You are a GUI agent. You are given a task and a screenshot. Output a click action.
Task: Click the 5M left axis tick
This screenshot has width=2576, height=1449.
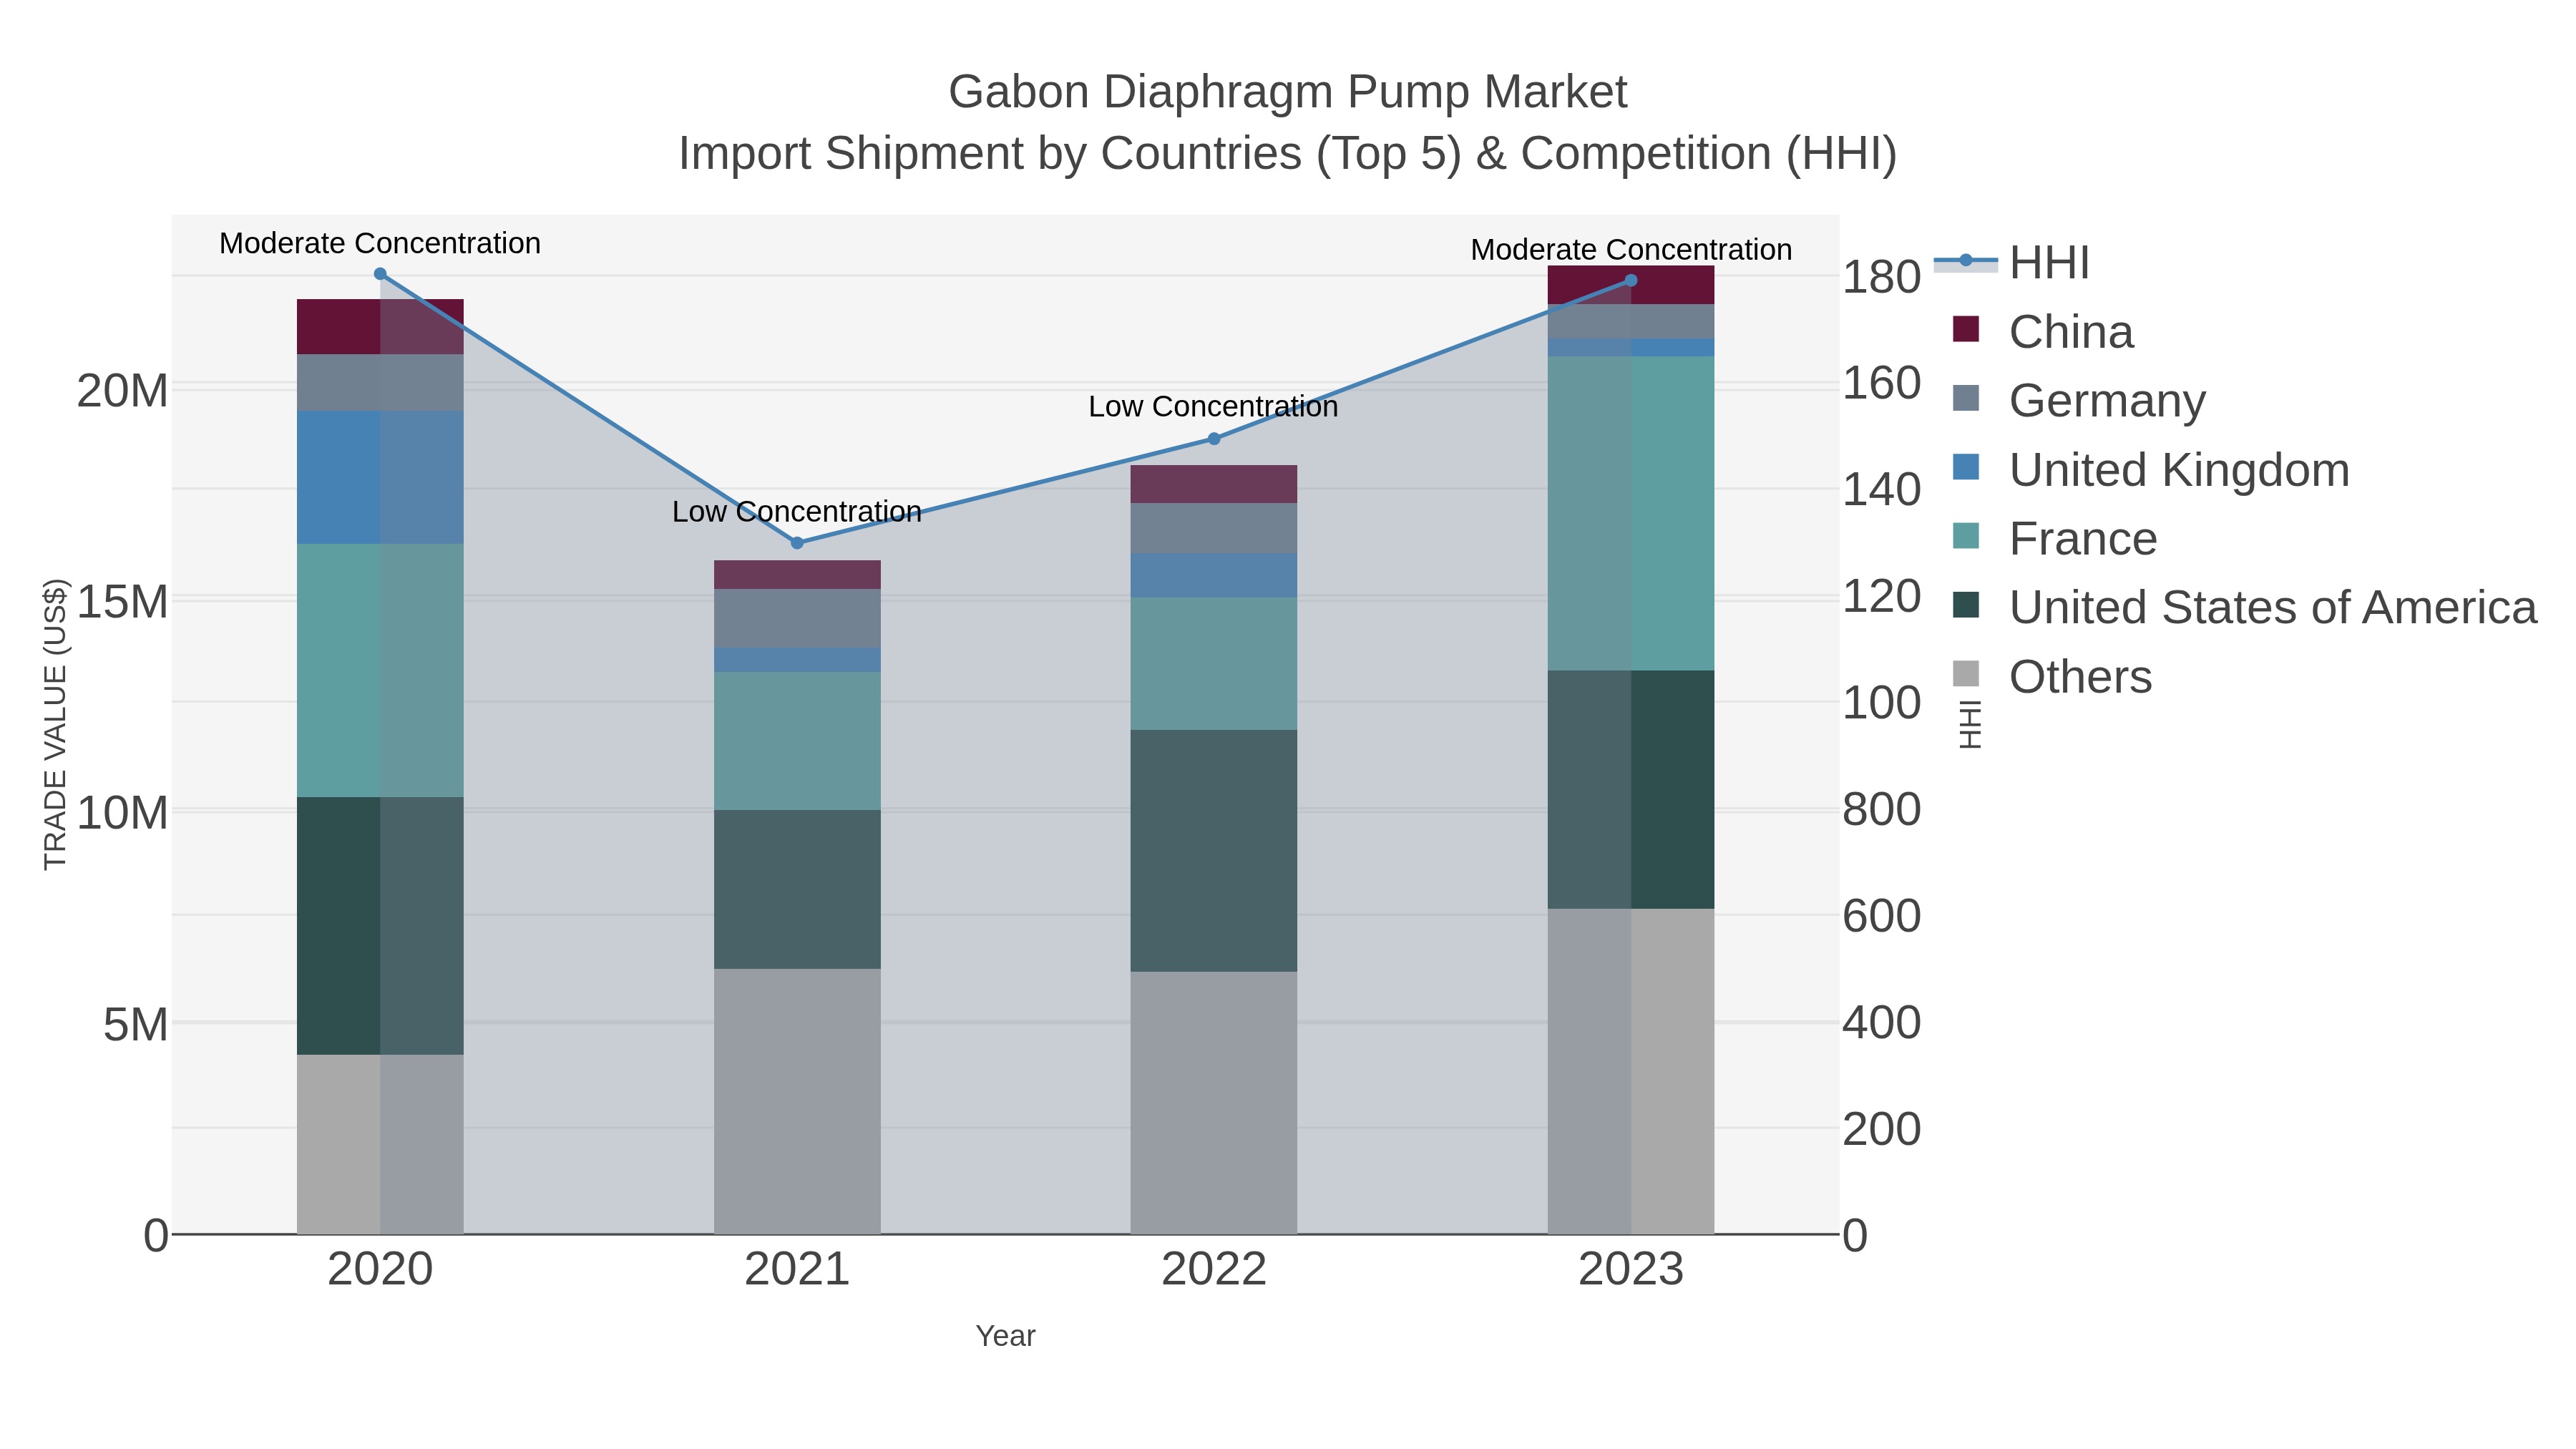136,1025
